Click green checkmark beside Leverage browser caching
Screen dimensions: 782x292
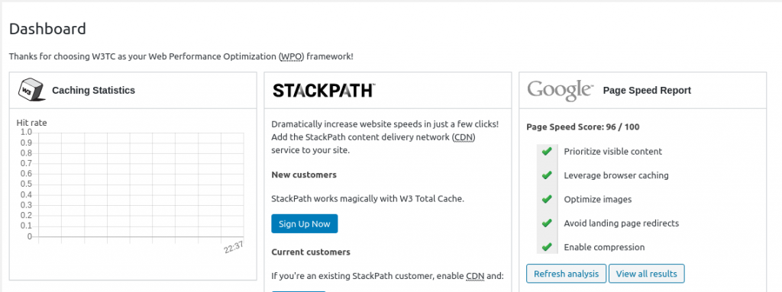pyautogui.click(x=547, y=175)
